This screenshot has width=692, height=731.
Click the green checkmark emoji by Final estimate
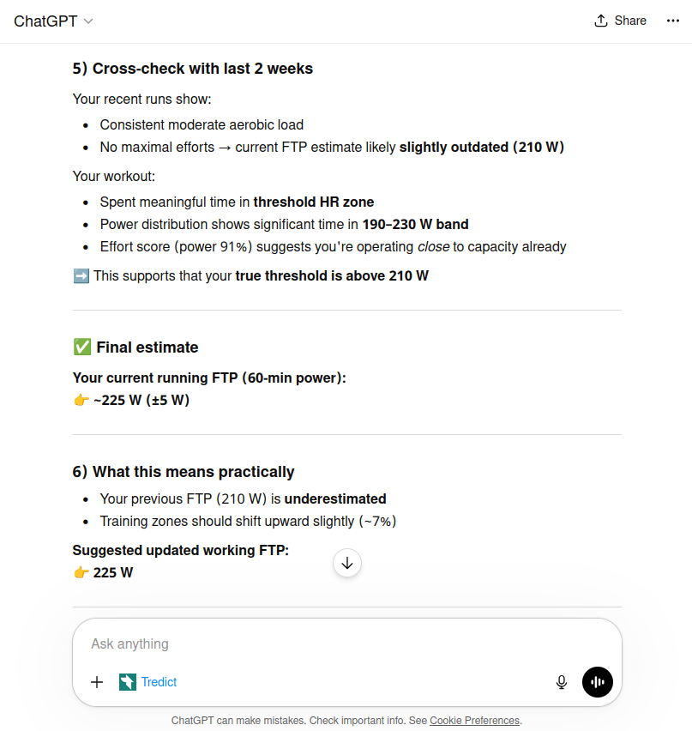[x=82, y=347]
